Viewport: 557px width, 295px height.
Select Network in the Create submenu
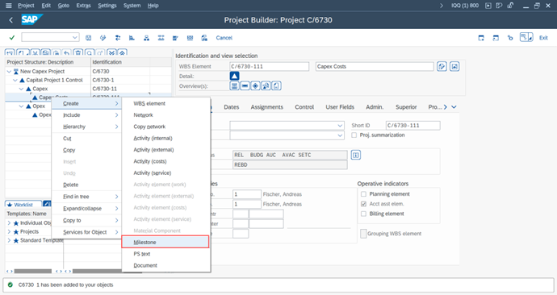[165, 115]
